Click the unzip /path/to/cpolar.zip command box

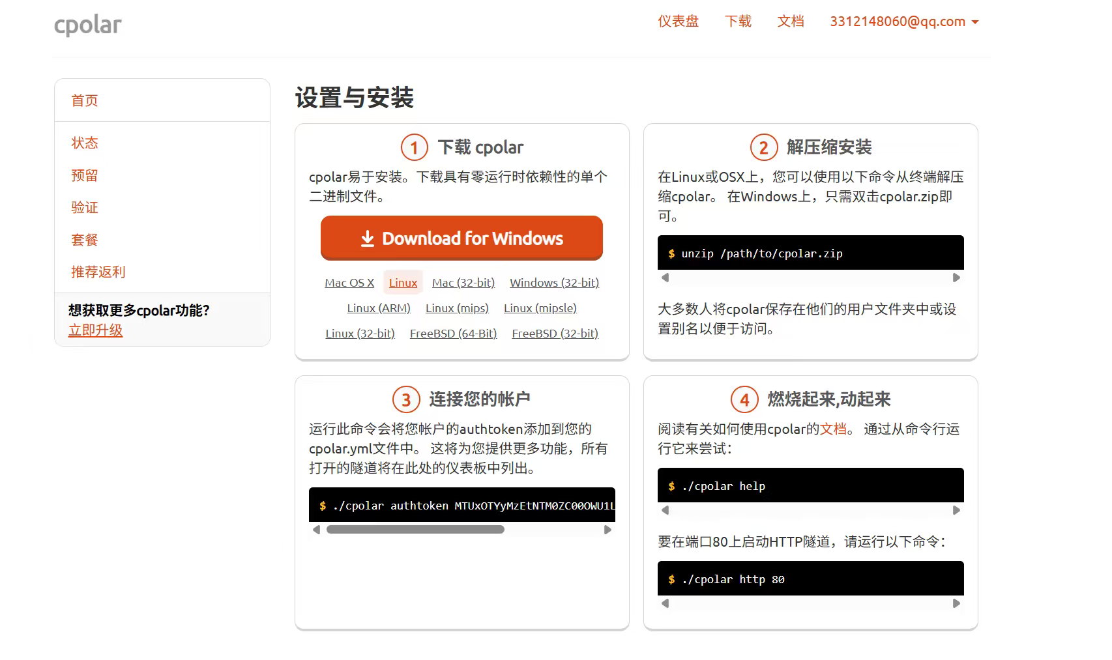(x=810, y=253)
